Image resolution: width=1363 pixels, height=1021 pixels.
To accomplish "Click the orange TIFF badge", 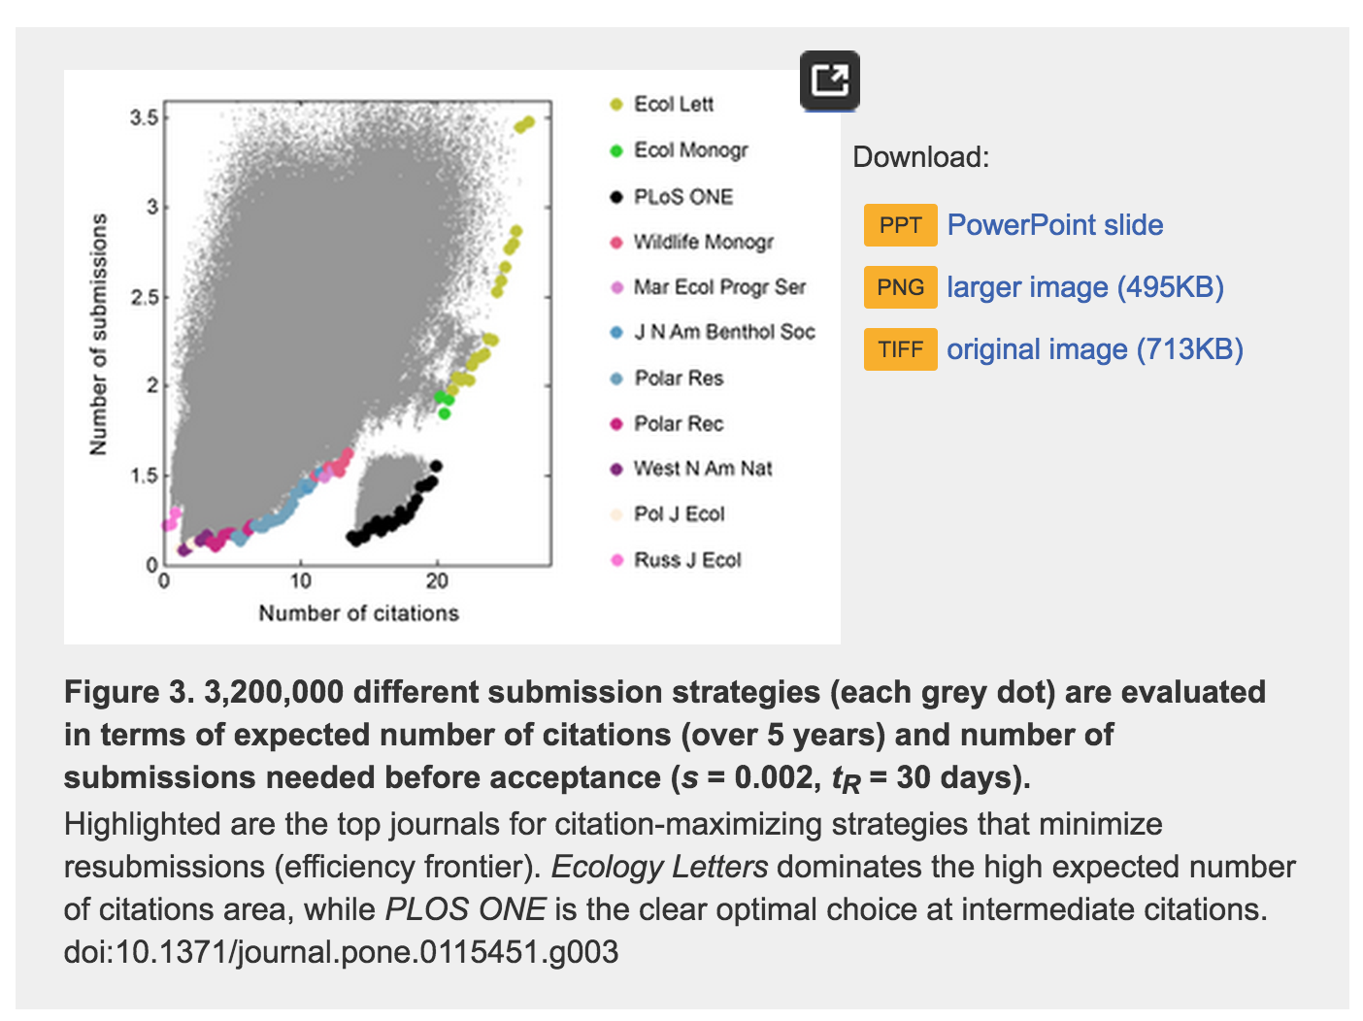I will coord(900,349).
